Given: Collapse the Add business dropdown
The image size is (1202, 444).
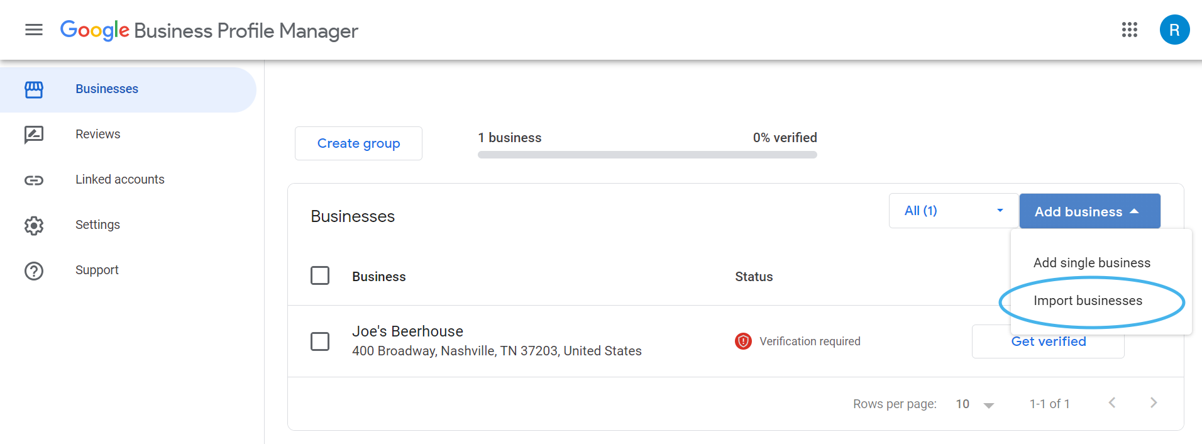Looking at the screenshot, I should (1089, 211).
